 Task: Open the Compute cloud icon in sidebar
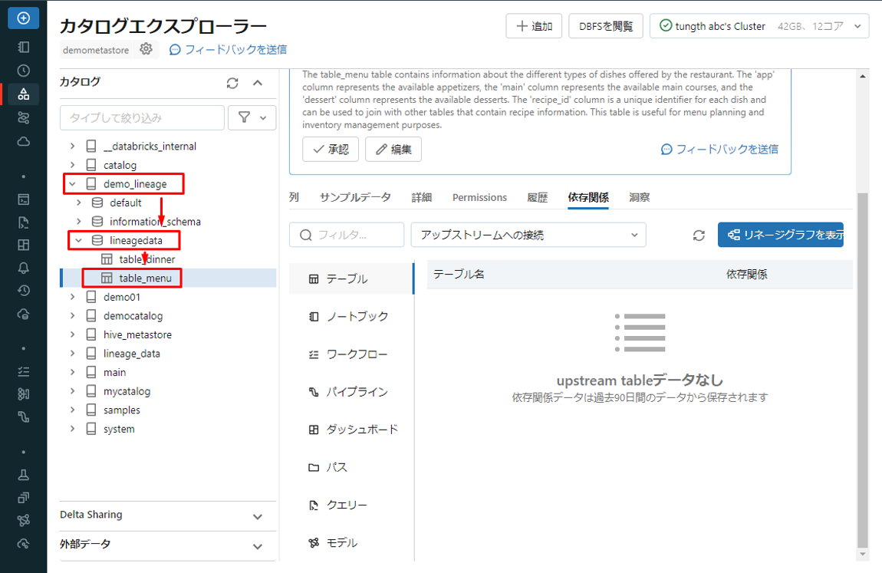[23, 141]
